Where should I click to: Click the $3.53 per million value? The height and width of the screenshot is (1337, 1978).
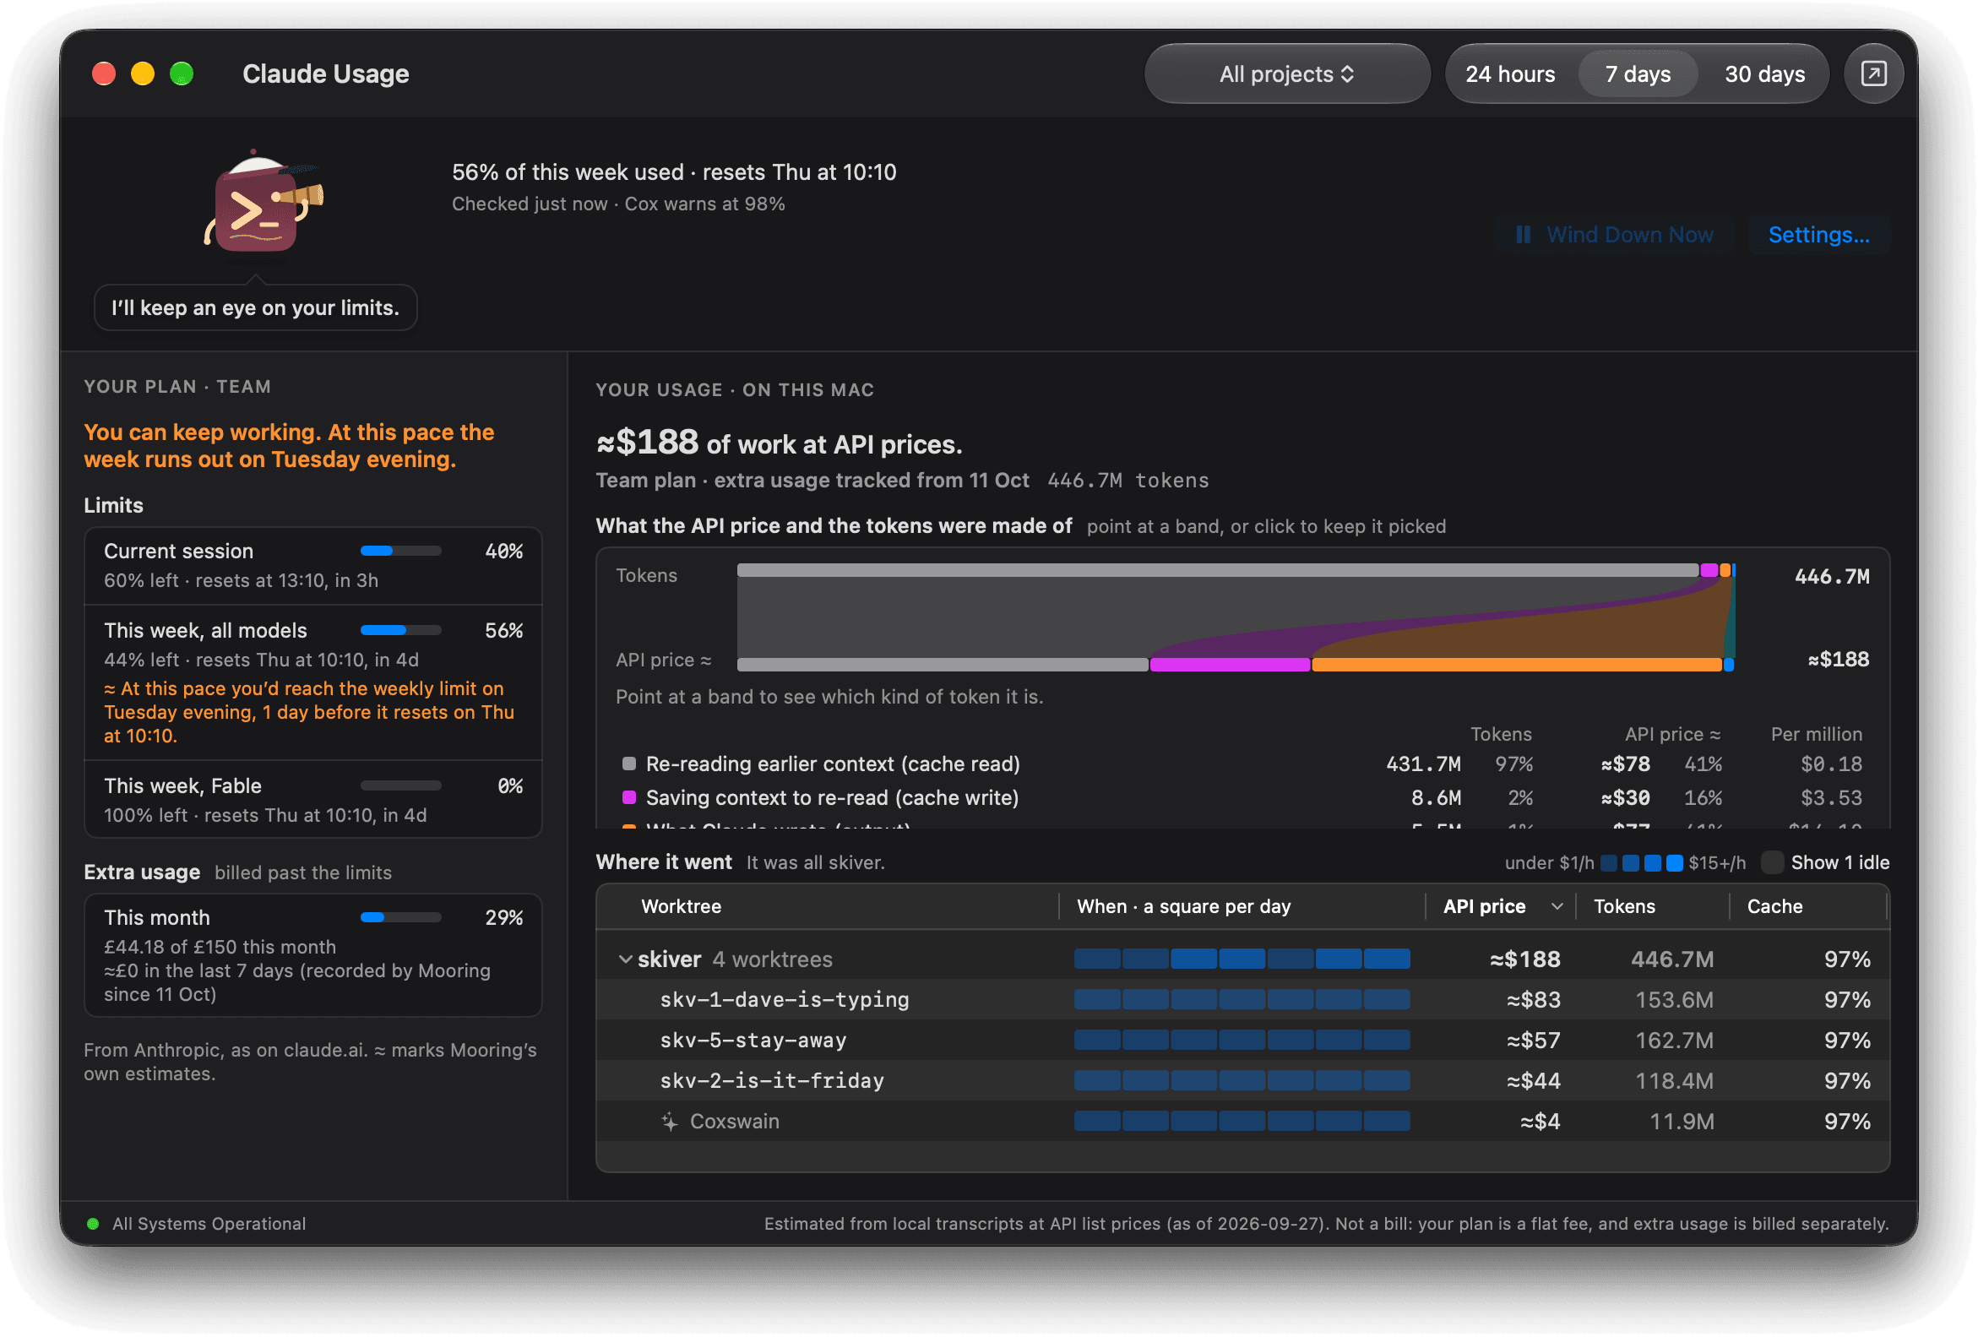pos(1831,798)
